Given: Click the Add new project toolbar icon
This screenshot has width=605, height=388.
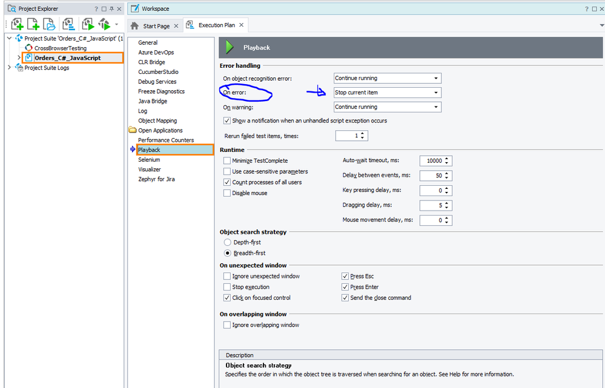Looking at the screenshot, I should pyautogui.click(x=16, y=24).
